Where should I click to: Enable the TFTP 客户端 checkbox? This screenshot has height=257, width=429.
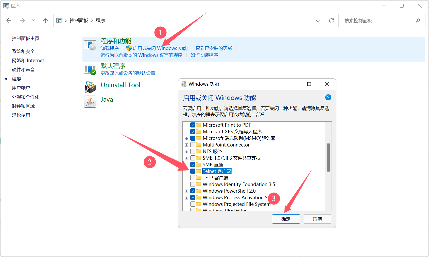click(193, 178)
